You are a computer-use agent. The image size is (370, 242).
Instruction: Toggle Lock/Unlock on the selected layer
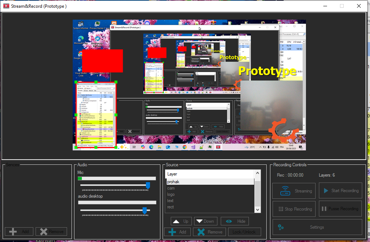(x=244, y=232)
